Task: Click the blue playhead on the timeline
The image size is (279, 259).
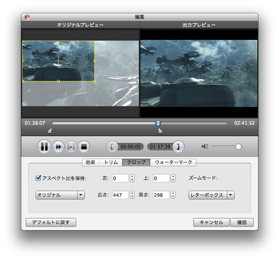Action: click(x=158, y=123)
